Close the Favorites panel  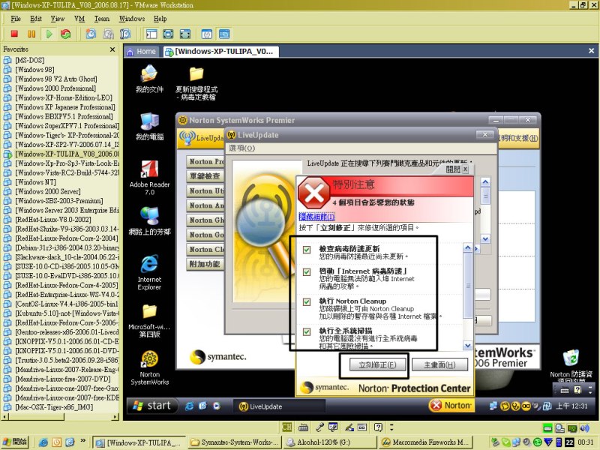coord(112,49)
